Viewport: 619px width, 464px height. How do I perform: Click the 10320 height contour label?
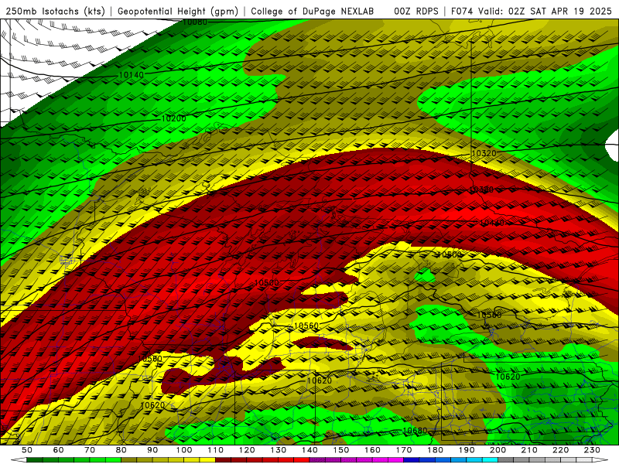(x=484, y=153)
